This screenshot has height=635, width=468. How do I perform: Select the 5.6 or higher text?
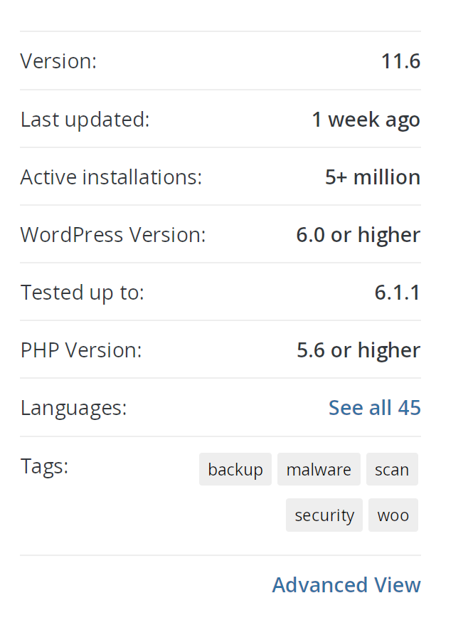[358, 350]
